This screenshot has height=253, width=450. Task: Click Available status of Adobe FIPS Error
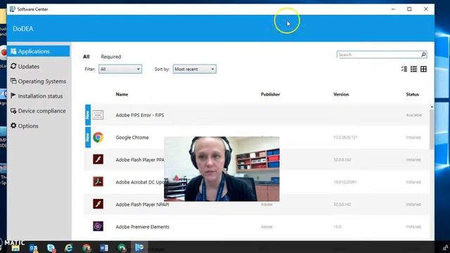414,115
